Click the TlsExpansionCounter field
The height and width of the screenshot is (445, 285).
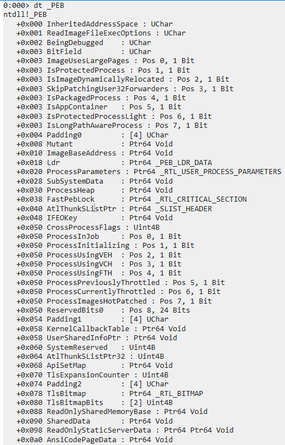(x=88, y=375)
